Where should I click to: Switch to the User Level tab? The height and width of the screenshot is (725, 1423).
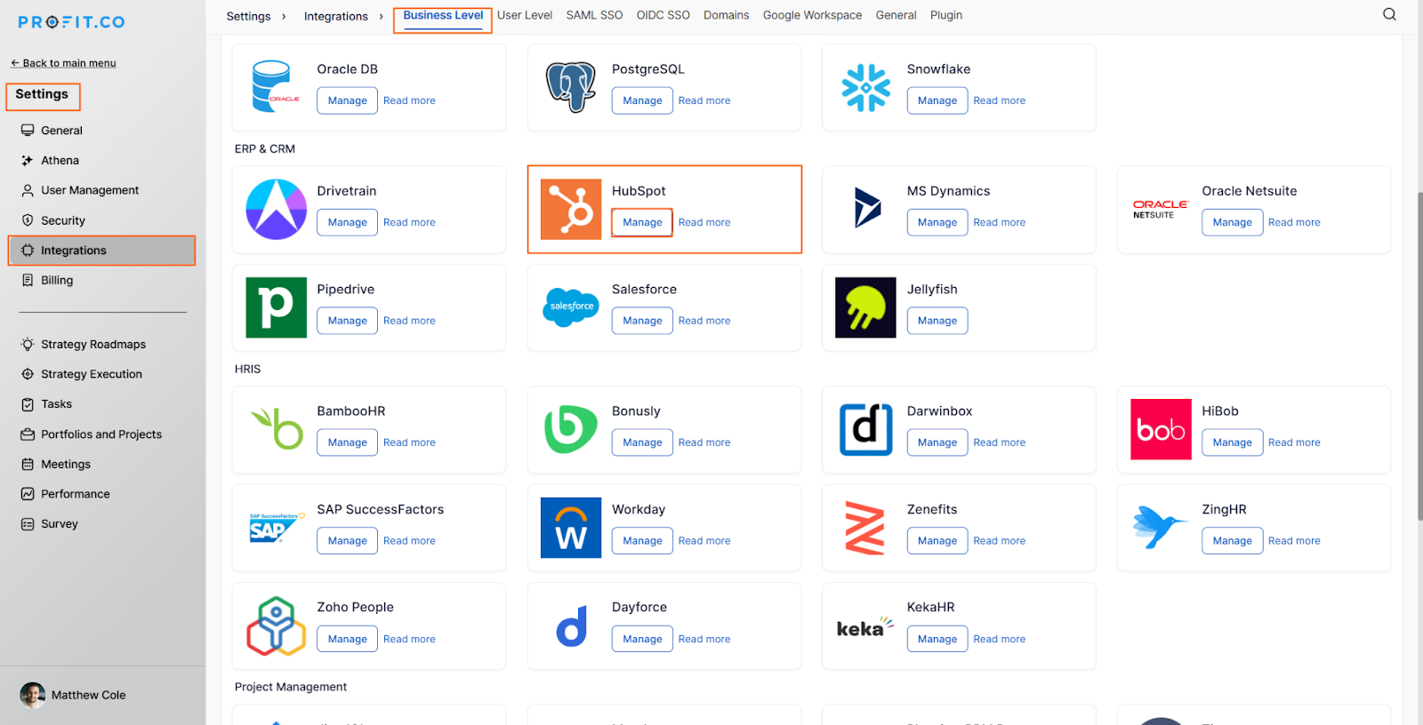point(525,15)
